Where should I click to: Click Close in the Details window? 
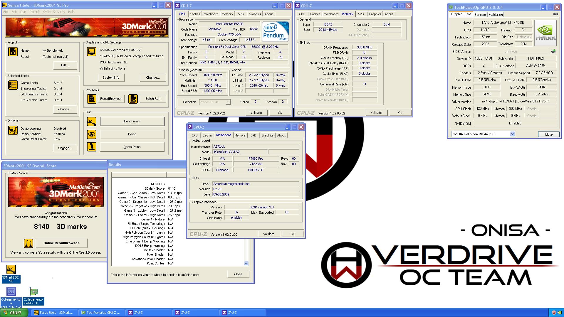point(238,274)
